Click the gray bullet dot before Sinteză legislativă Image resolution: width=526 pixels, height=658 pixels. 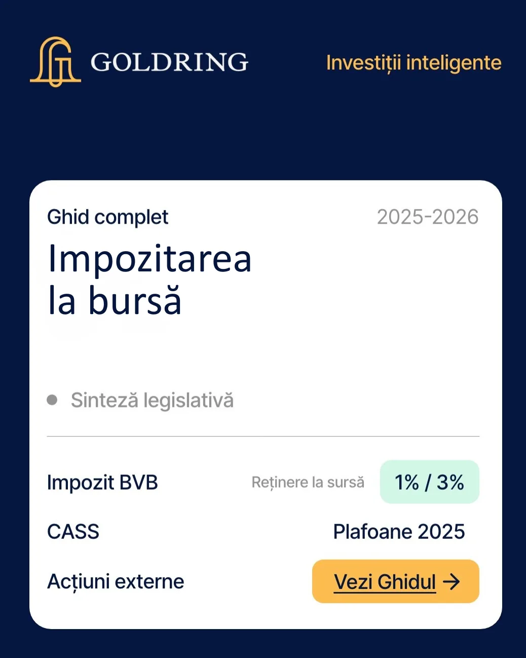tap(52, 400)
